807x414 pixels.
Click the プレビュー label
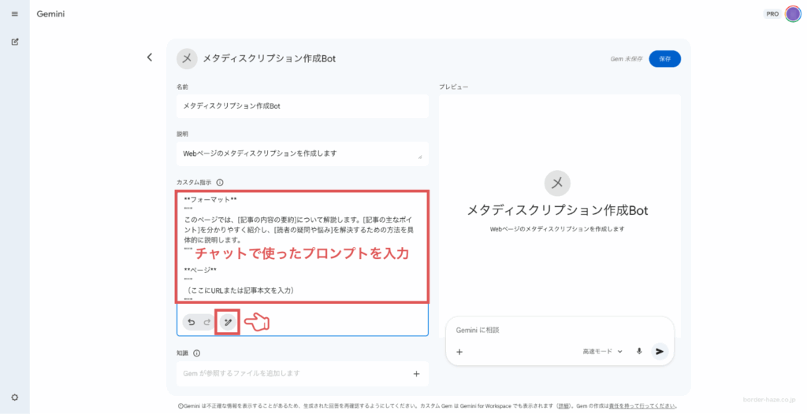(x=453, y=87)
